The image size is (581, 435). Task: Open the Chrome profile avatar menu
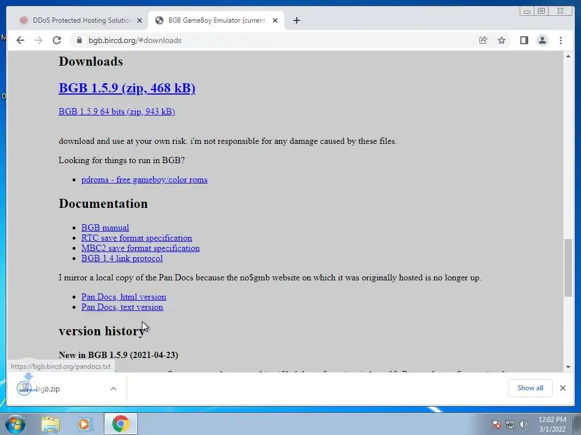(542, 40)
